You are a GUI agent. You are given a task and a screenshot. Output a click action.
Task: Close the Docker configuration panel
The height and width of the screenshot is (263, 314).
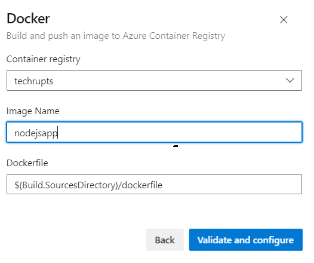pos(284,20)
